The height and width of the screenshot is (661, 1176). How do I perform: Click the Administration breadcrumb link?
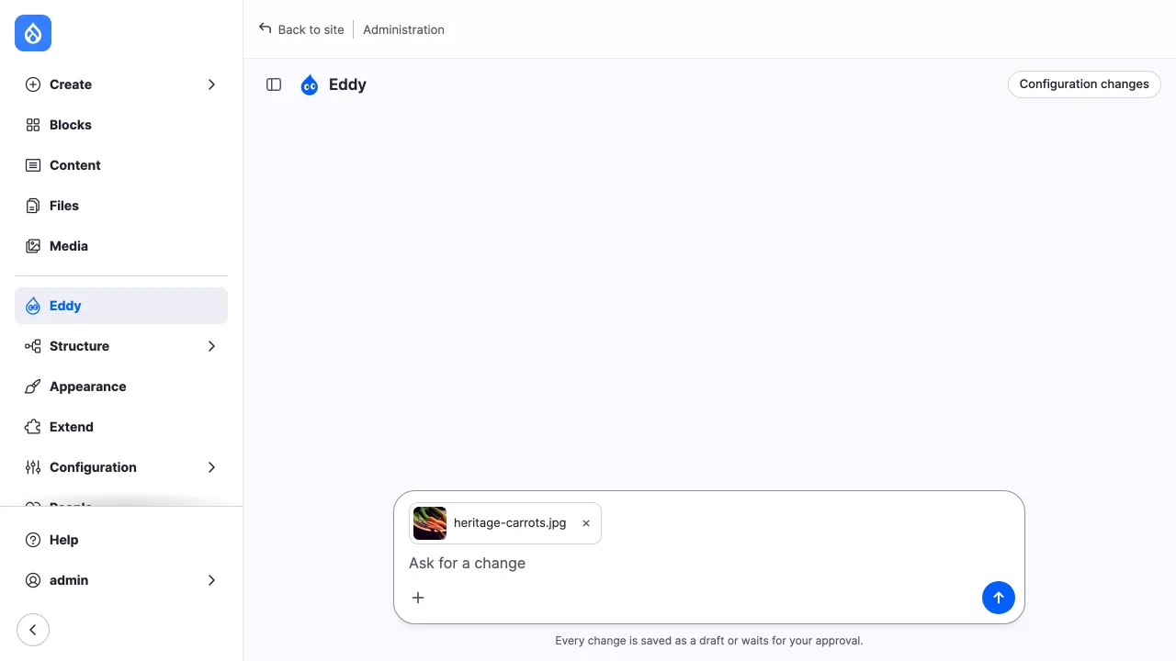pos(403,29)
